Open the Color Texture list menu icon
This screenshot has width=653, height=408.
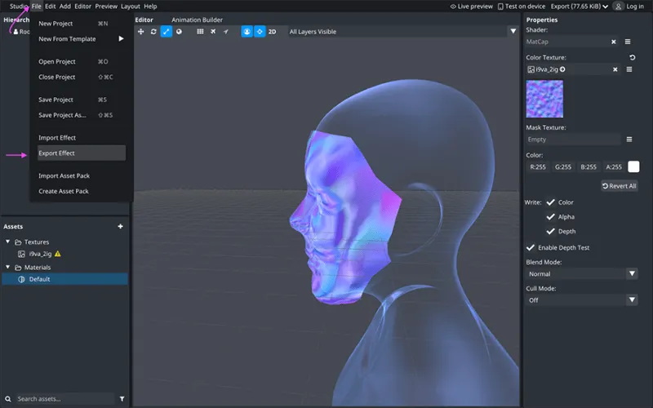(x=629, y=69)
